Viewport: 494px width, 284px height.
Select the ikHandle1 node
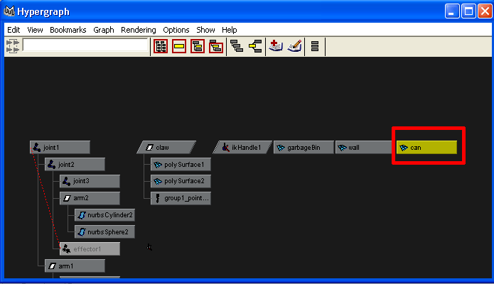click(x=242, y=148)
